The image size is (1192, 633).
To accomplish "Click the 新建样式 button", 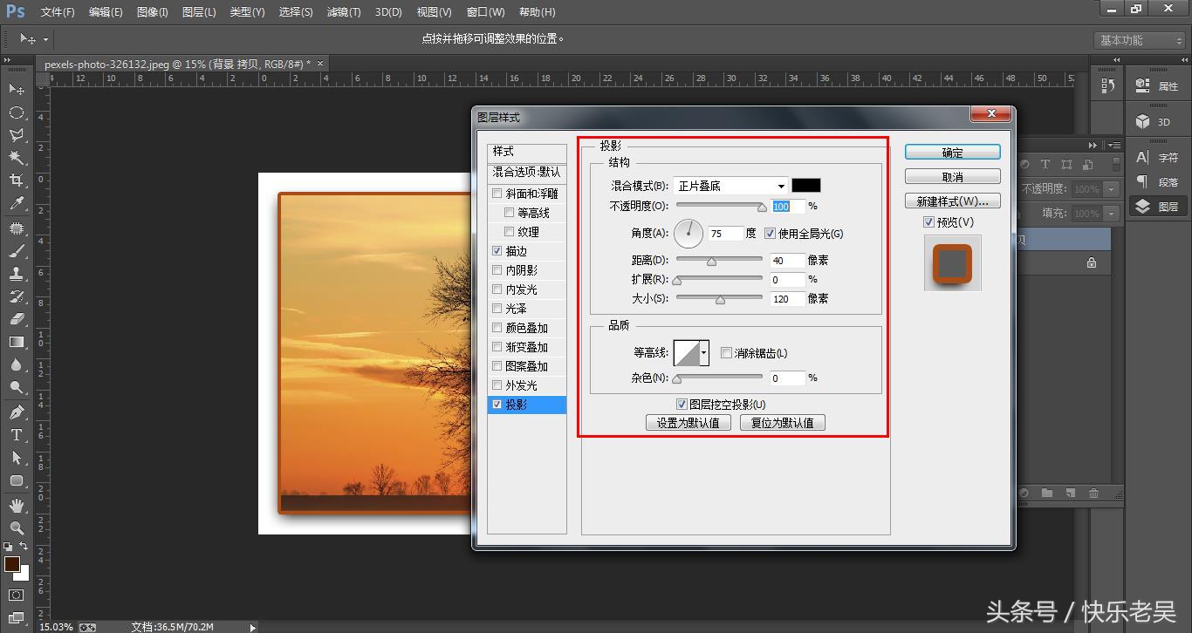I will coord(951,201).
